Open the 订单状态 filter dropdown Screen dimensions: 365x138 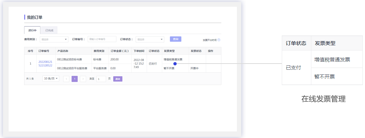coord(150,39)
